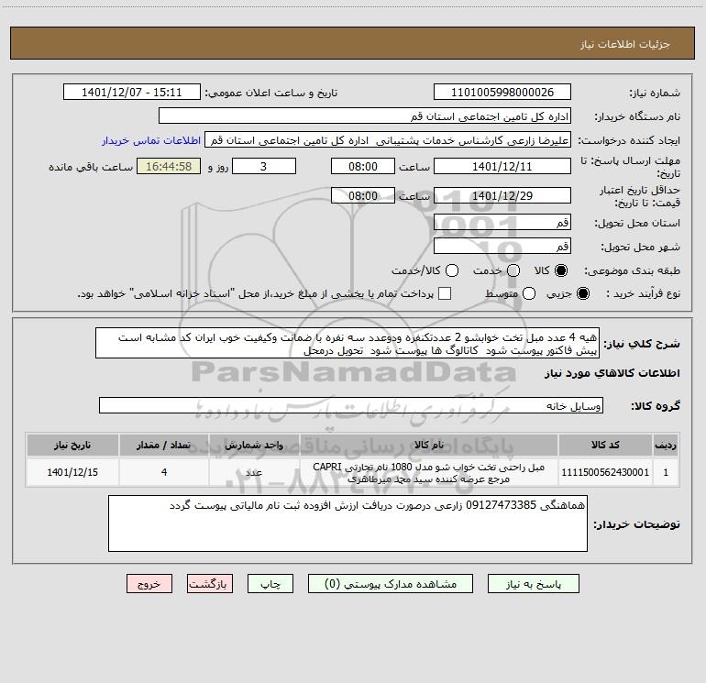This screenshot has height=683, width=706.
Task: Click the public announcement date field 1401/12/07 - 15:11
Action: pyautogui.click(x=131, y=93)
